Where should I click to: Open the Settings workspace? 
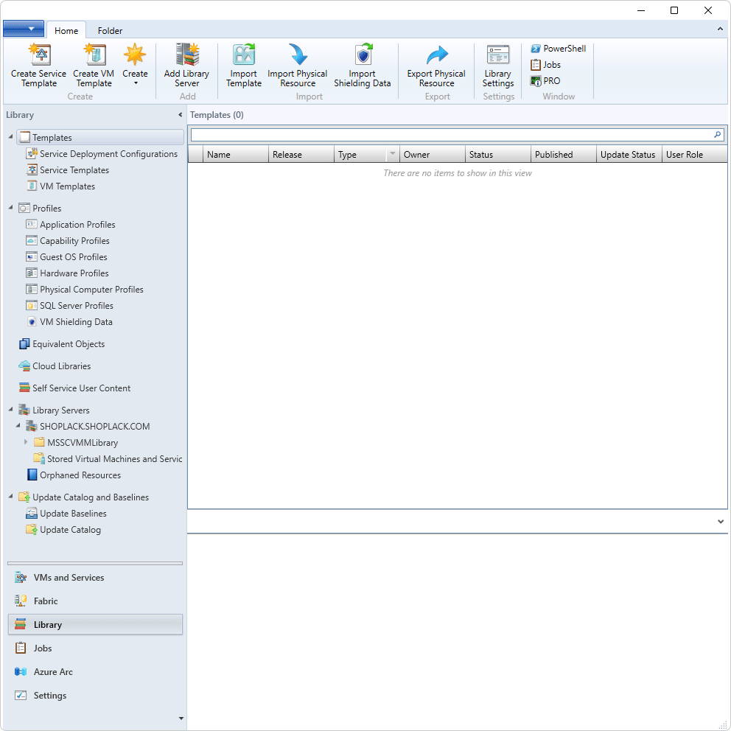point(95,696)
